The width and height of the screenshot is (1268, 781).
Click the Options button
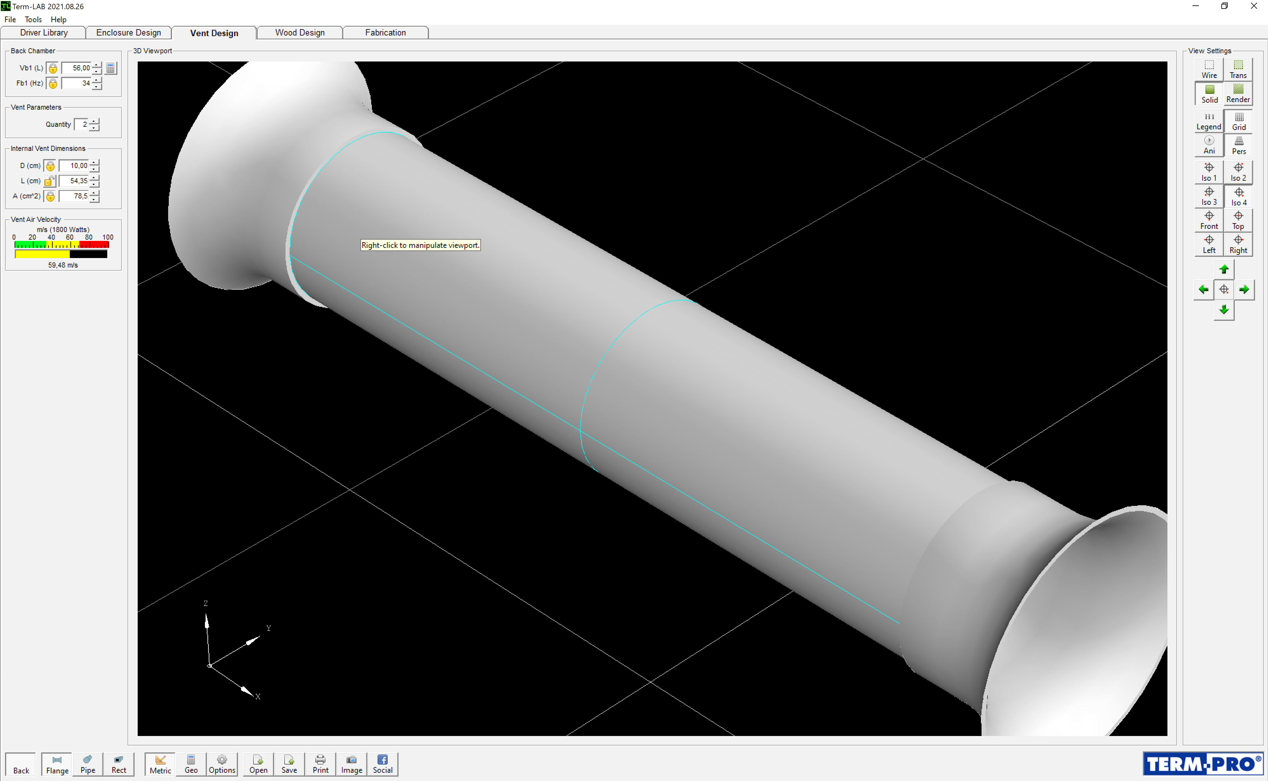tap(222, 764)
